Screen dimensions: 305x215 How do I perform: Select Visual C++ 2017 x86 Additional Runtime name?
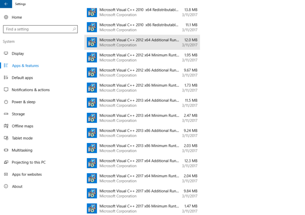139,191
